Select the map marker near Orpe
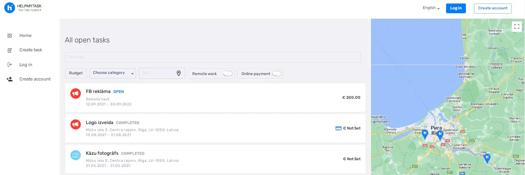525x175 pixels. coord(486,157)
